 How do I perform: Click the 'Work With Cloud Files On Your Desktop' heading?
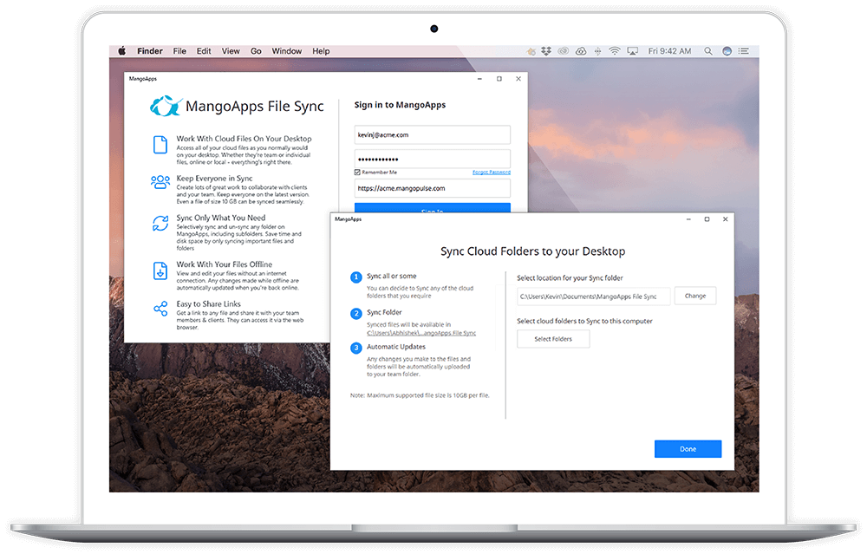coord(244,139)
